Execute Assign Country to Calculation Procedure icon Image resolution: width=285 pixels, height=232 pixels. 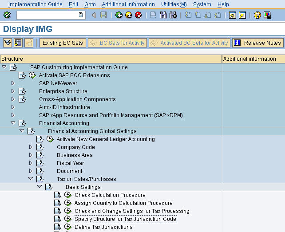coord(68,203)
